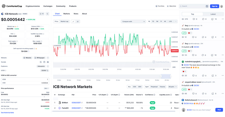Open Compare with dropdown
225x117 pixels.
pos(133,22)
